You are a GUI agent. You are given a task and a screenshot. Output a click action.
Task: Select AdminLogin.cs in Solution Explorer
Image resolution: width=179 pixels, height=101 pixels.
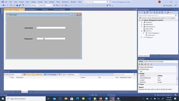coord(150,27)
